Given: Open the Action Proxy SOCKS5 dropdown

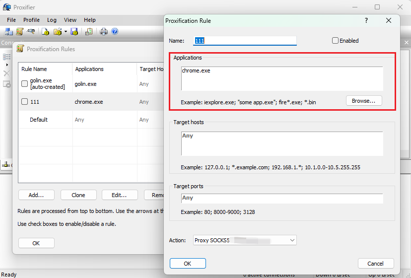Looking at the screenshot, I should coord(245,240).
